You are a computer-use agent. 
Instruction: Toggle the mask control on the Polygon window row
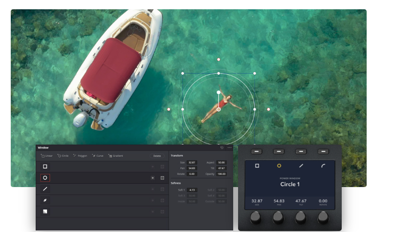[x=162, y=189]
